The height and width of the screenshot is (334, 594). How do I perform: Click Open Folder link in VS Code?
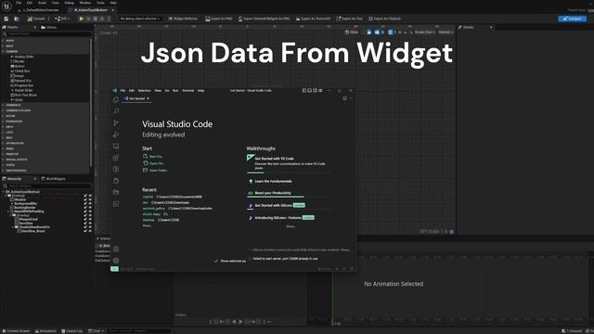tap(156, 171)
